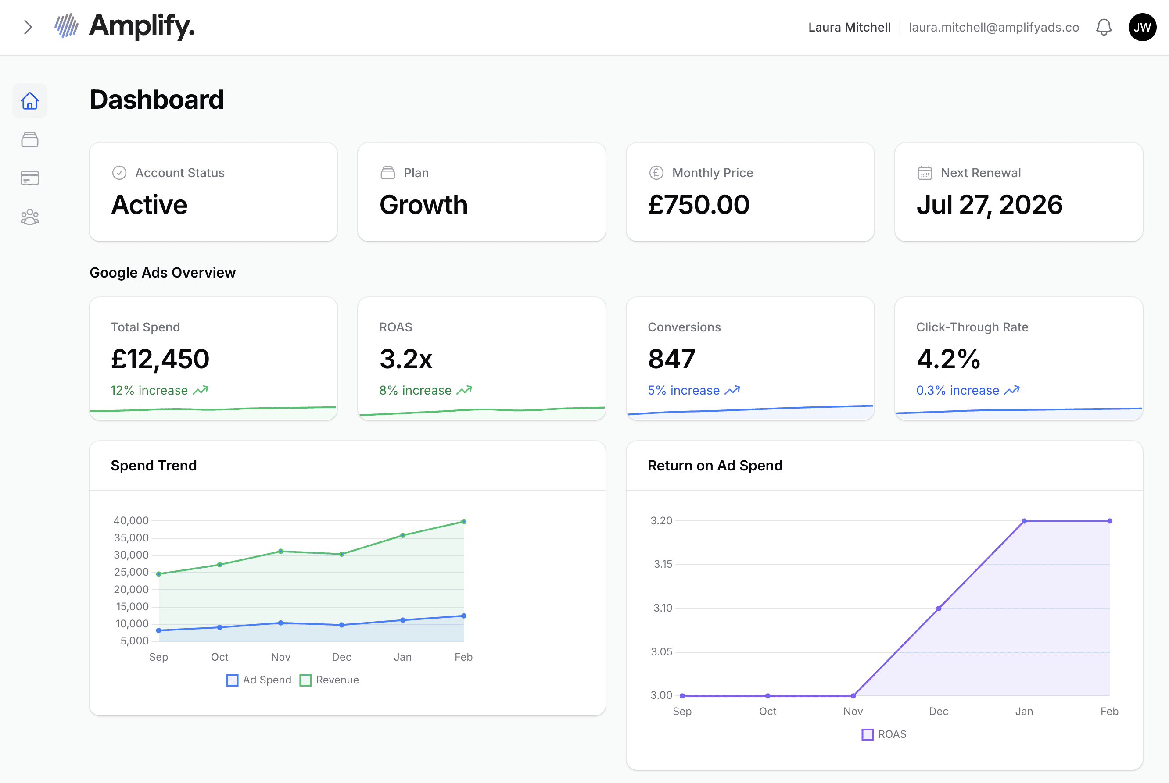Click the Dec ROAS data point

939,608
